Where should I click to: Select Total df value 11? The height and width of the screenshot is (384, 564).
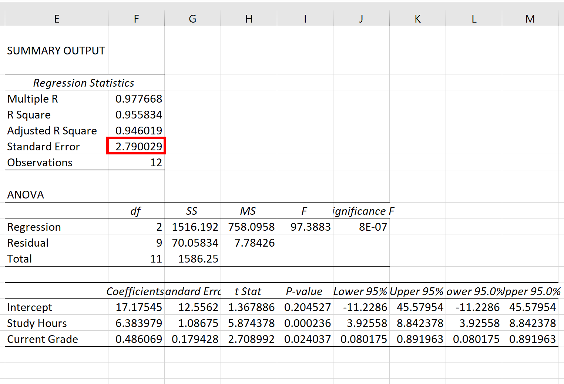tap(136, 258)
